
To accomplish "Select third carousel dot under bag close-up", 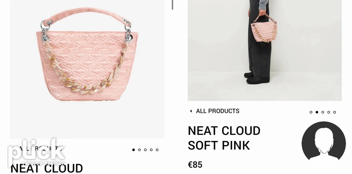I will [x=145, y=150].
